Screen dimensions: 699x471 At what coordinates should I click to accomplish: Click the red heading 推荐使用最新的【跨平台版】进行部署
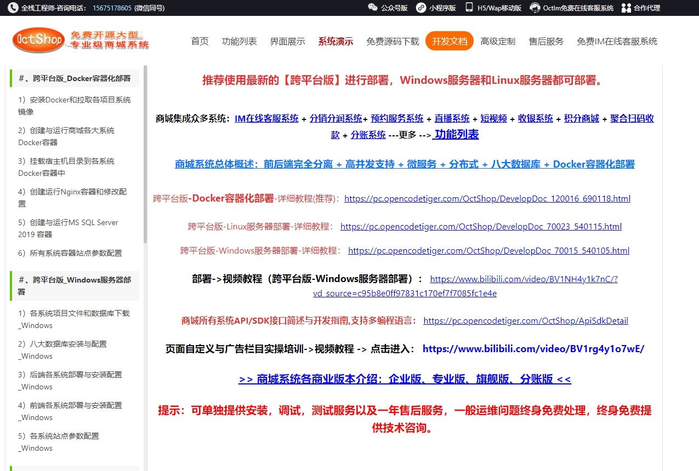[x=405, y=81]
